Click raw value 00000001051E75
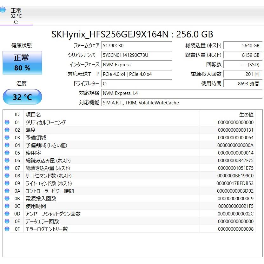264x264 pixels. [x=235, y=168]
